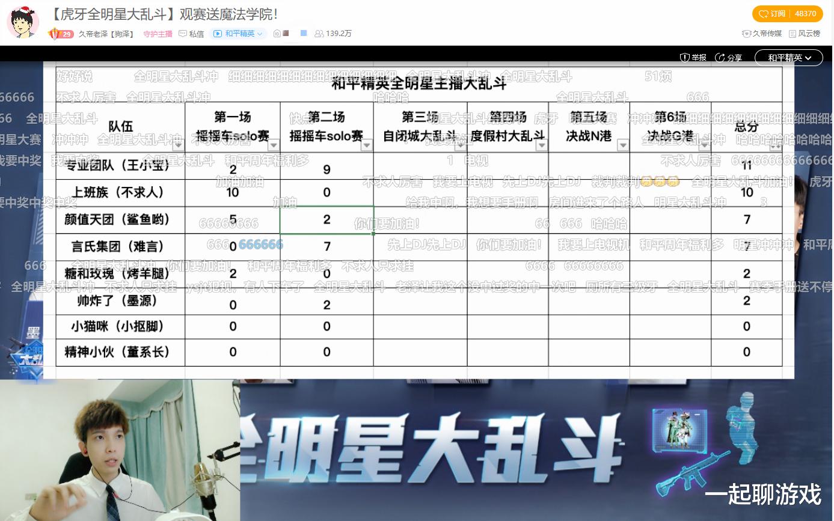The width and height of the screenshot is (834, 521).
Task: Click the 第五场 决战N港 header
Action: click(589, 126)
